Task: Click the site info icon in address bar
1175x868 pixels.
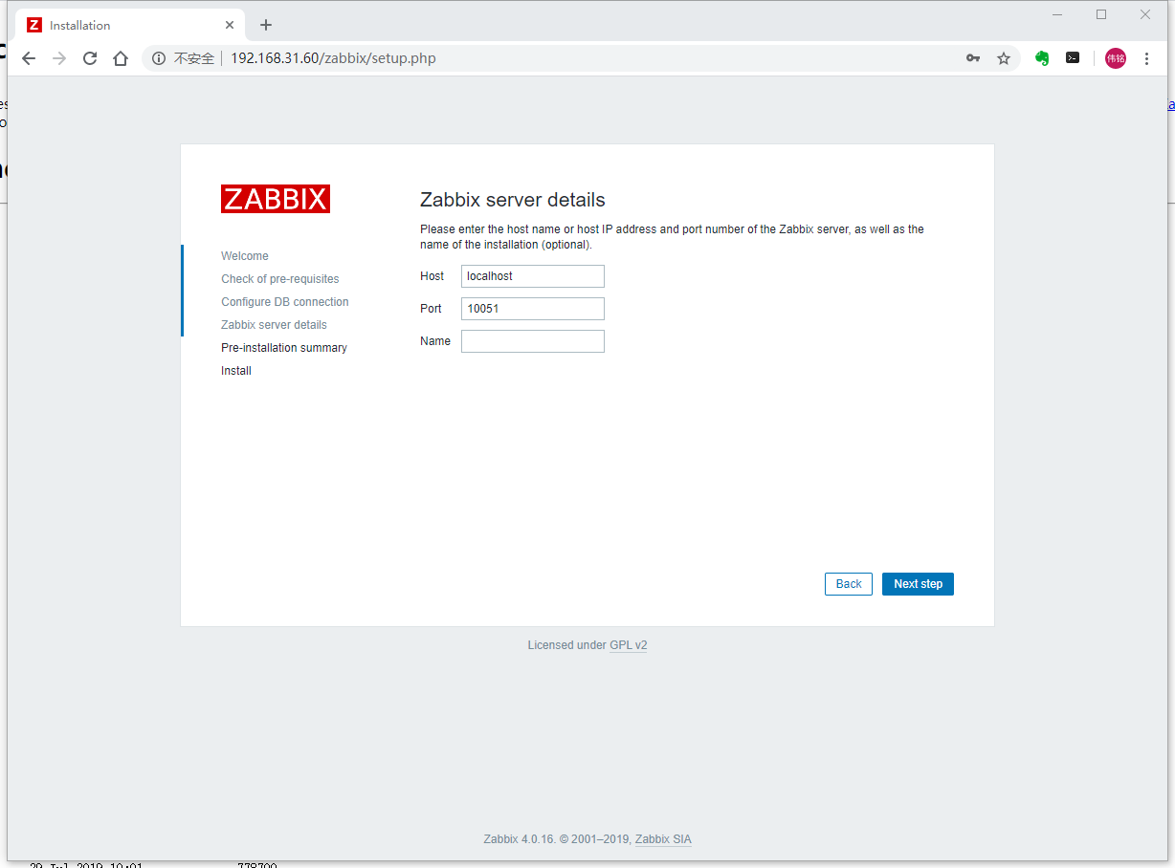Action: [159, 58]
